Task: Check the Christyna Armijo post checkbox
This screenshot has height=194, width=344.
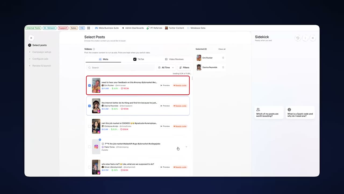Action: pyautogui.click(x=89, y=126)
